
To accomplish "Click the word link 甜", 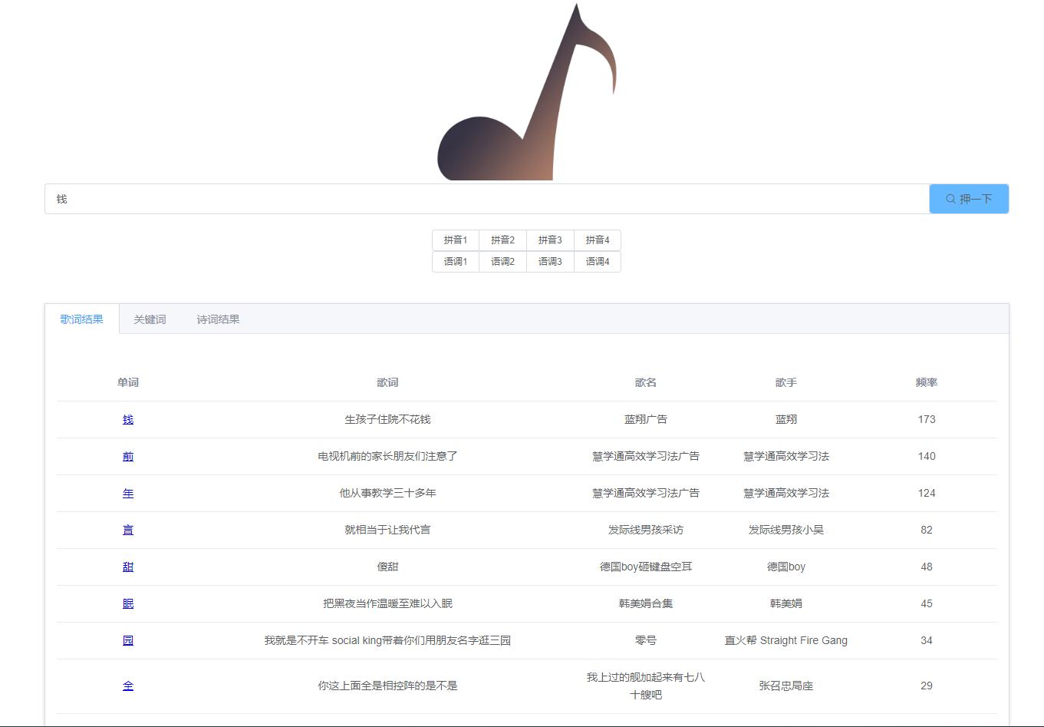I will (127, 567).
